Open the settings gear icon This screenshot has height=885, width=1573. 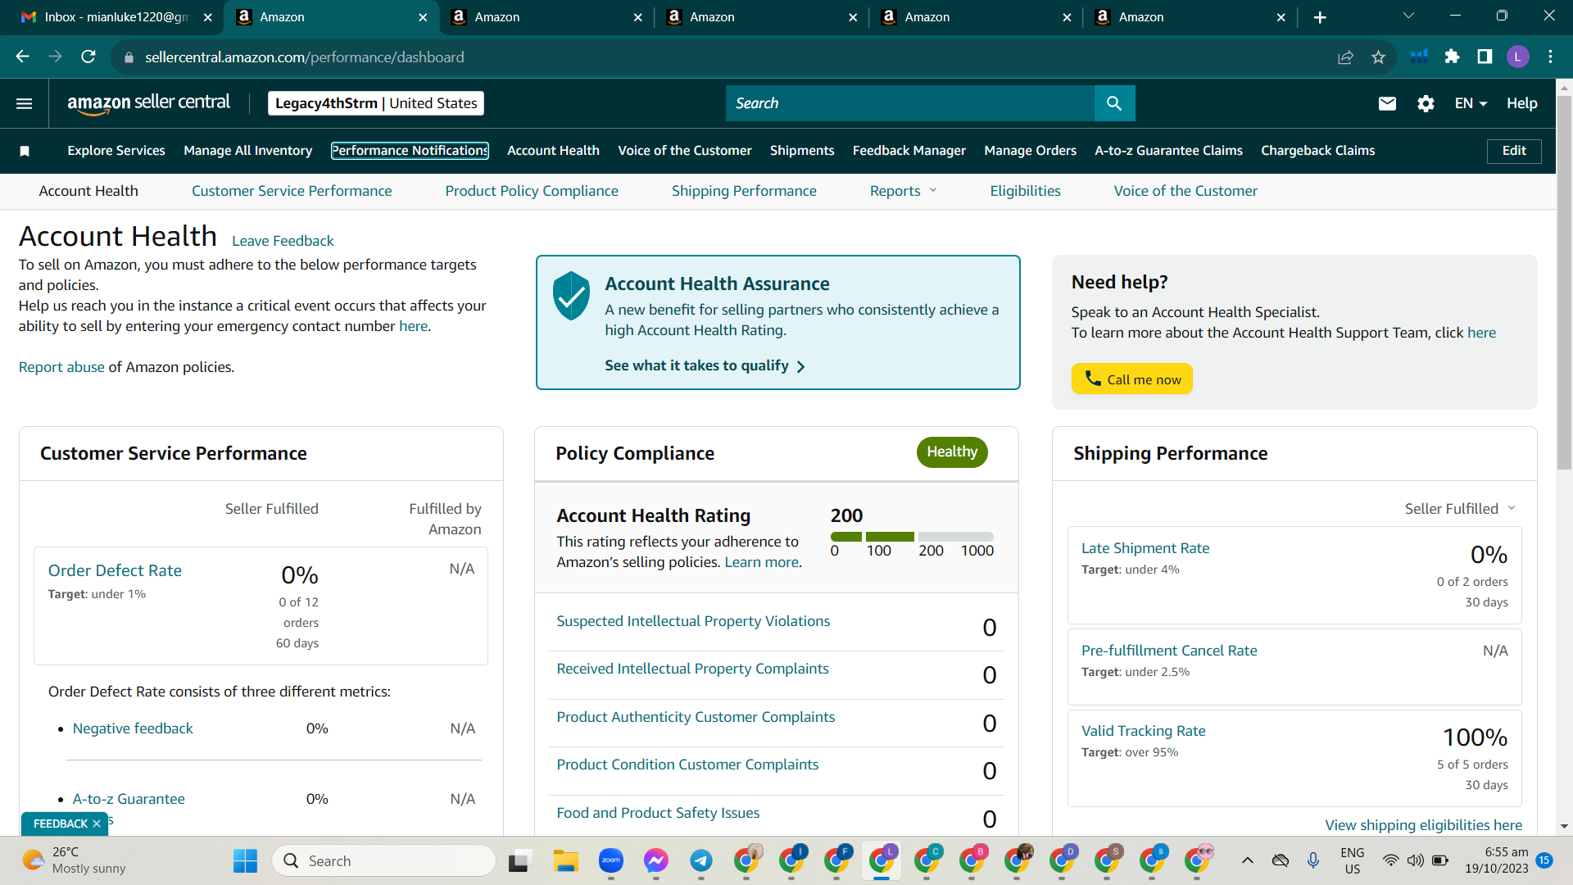pos(1426,103)
